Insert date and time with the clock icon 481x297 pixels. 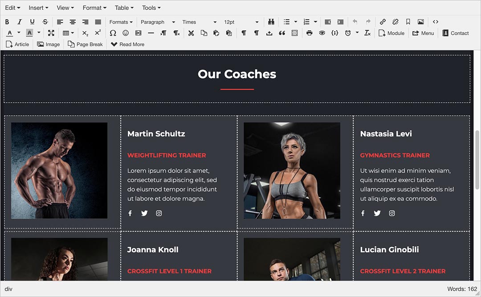(348, 33)
